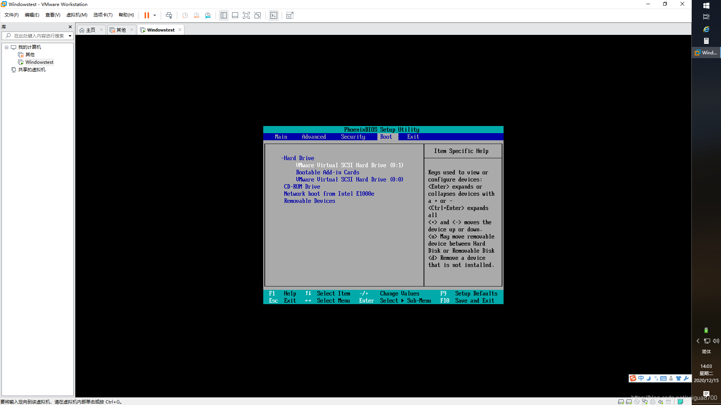Viewport: 721px width, 405px height.
Task: Toggle the library sidebar view button
Action: [224, 15]
